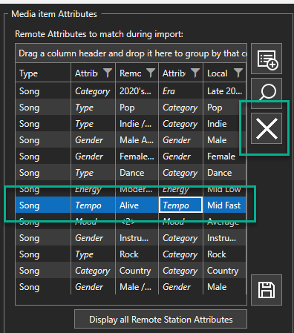The image size is (294, 333).
Task: Open filter funnel on Remote column
Action: point(151,73)
